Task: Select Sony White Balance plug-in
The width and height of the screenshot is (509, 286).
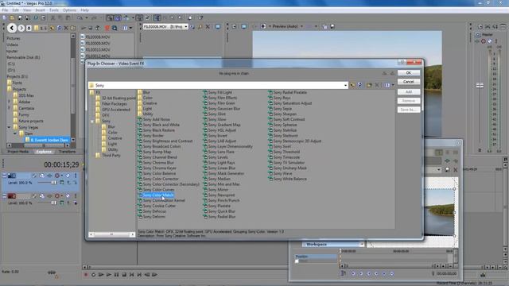Action: pyautogui.click(x=289, y=179)
